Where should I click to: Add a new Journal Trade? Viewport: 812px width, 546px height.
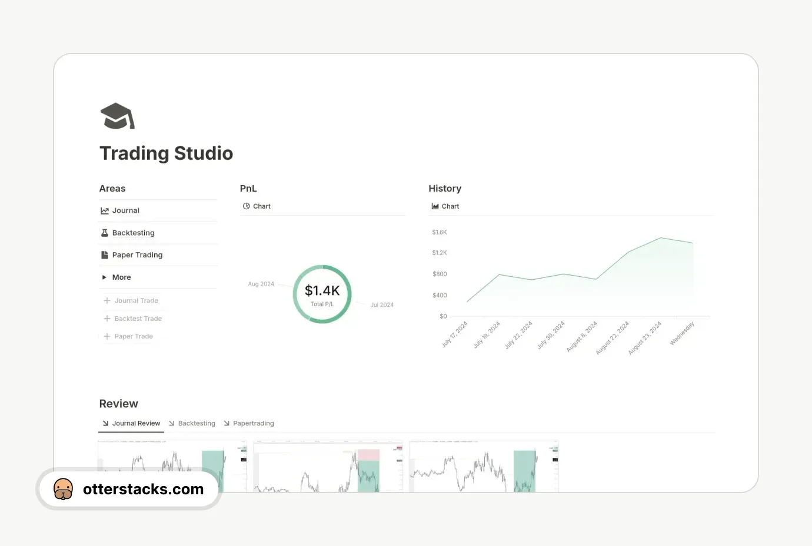137,300
